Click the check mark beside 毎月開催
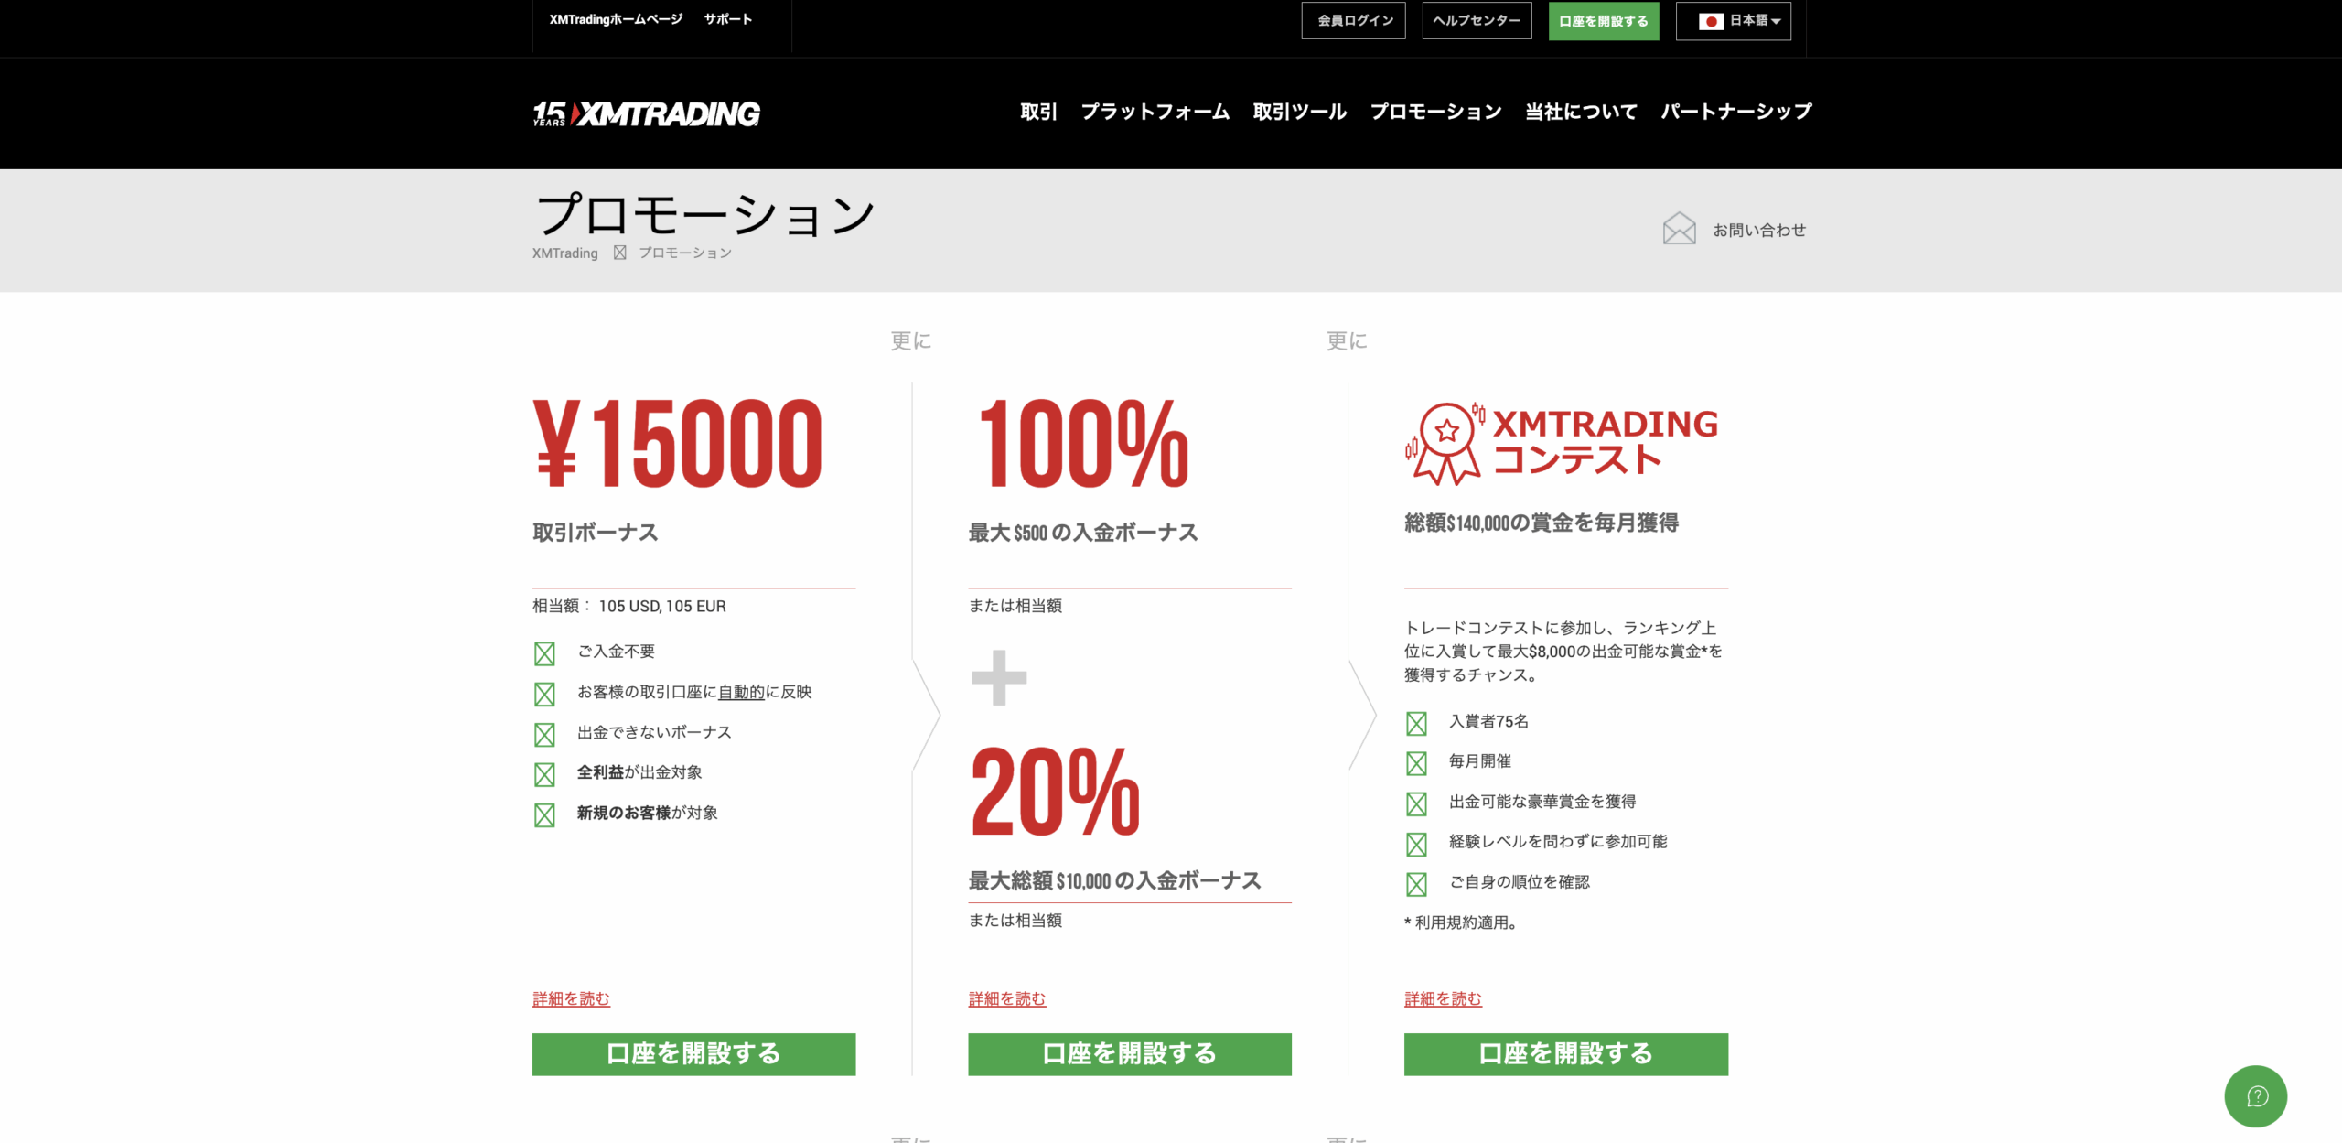The height and width of the screenshot is (1143, 2342). click(1416, 763)
